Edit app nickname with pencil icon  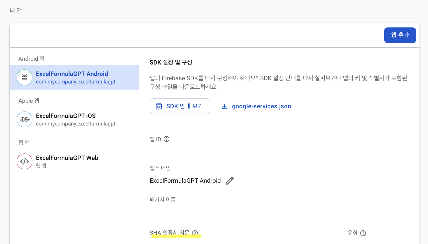[230, 181]
